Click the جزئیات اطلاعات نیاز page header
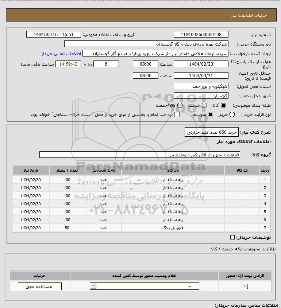Screen dimensions: 281x308 coord(249,15)
